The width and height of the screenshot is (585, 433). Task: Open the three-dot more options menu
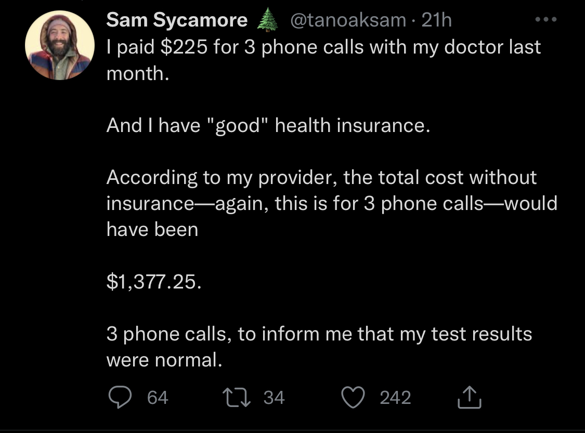[x=547, y=20]
